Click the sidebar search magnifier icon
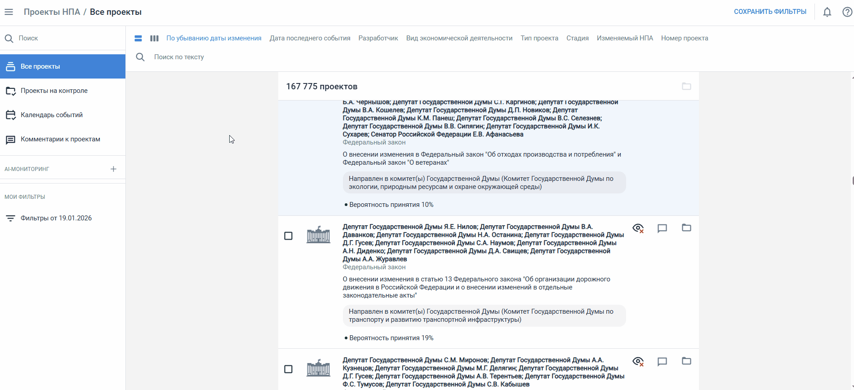Screen dimensions: 854x390 (x=9, y=39)
